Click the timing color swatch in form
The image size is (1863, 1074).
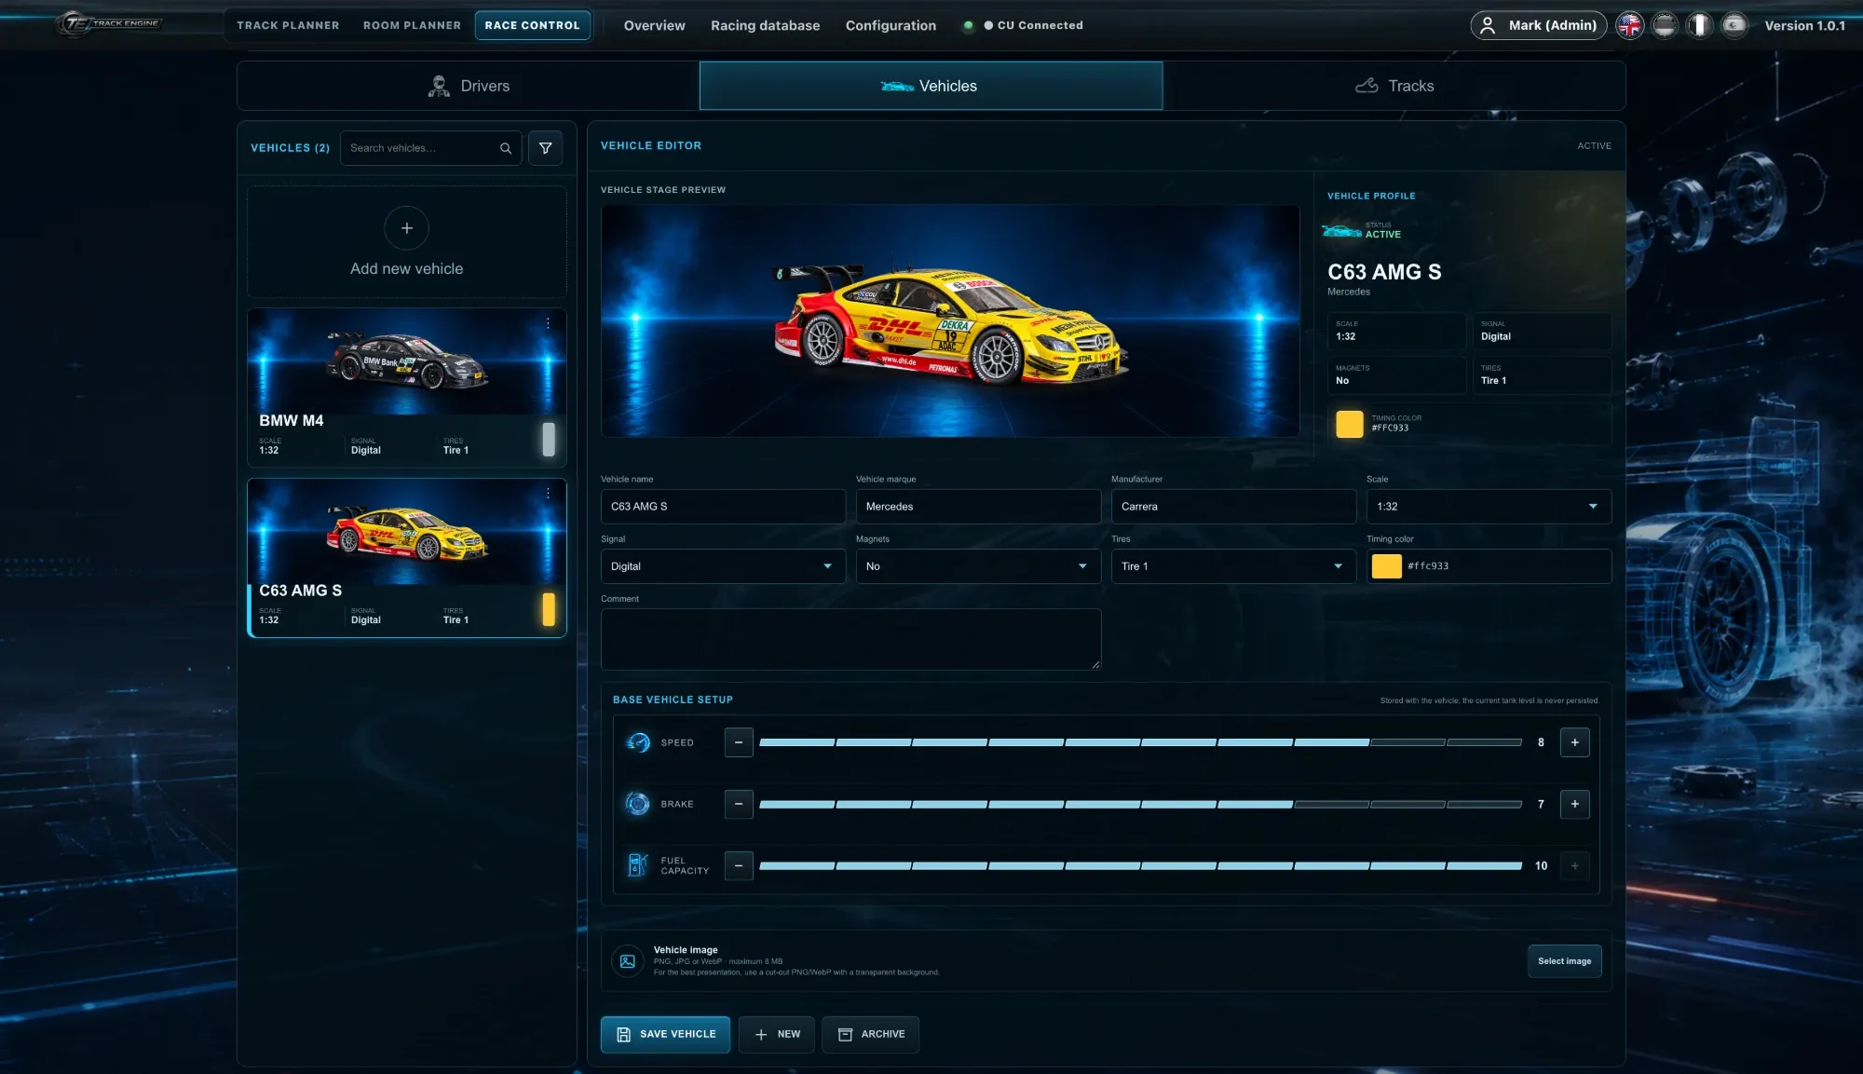(1387, 566)
